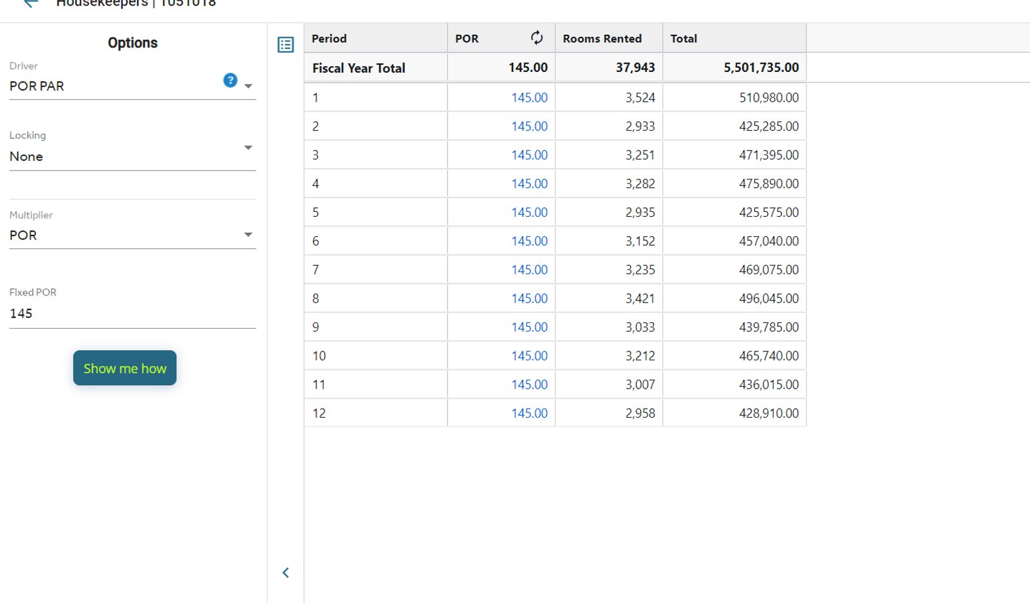The image size is (1030, 603).
Task: Select the Total cell showing 510,980.00
Action: [x=735, y=98]
